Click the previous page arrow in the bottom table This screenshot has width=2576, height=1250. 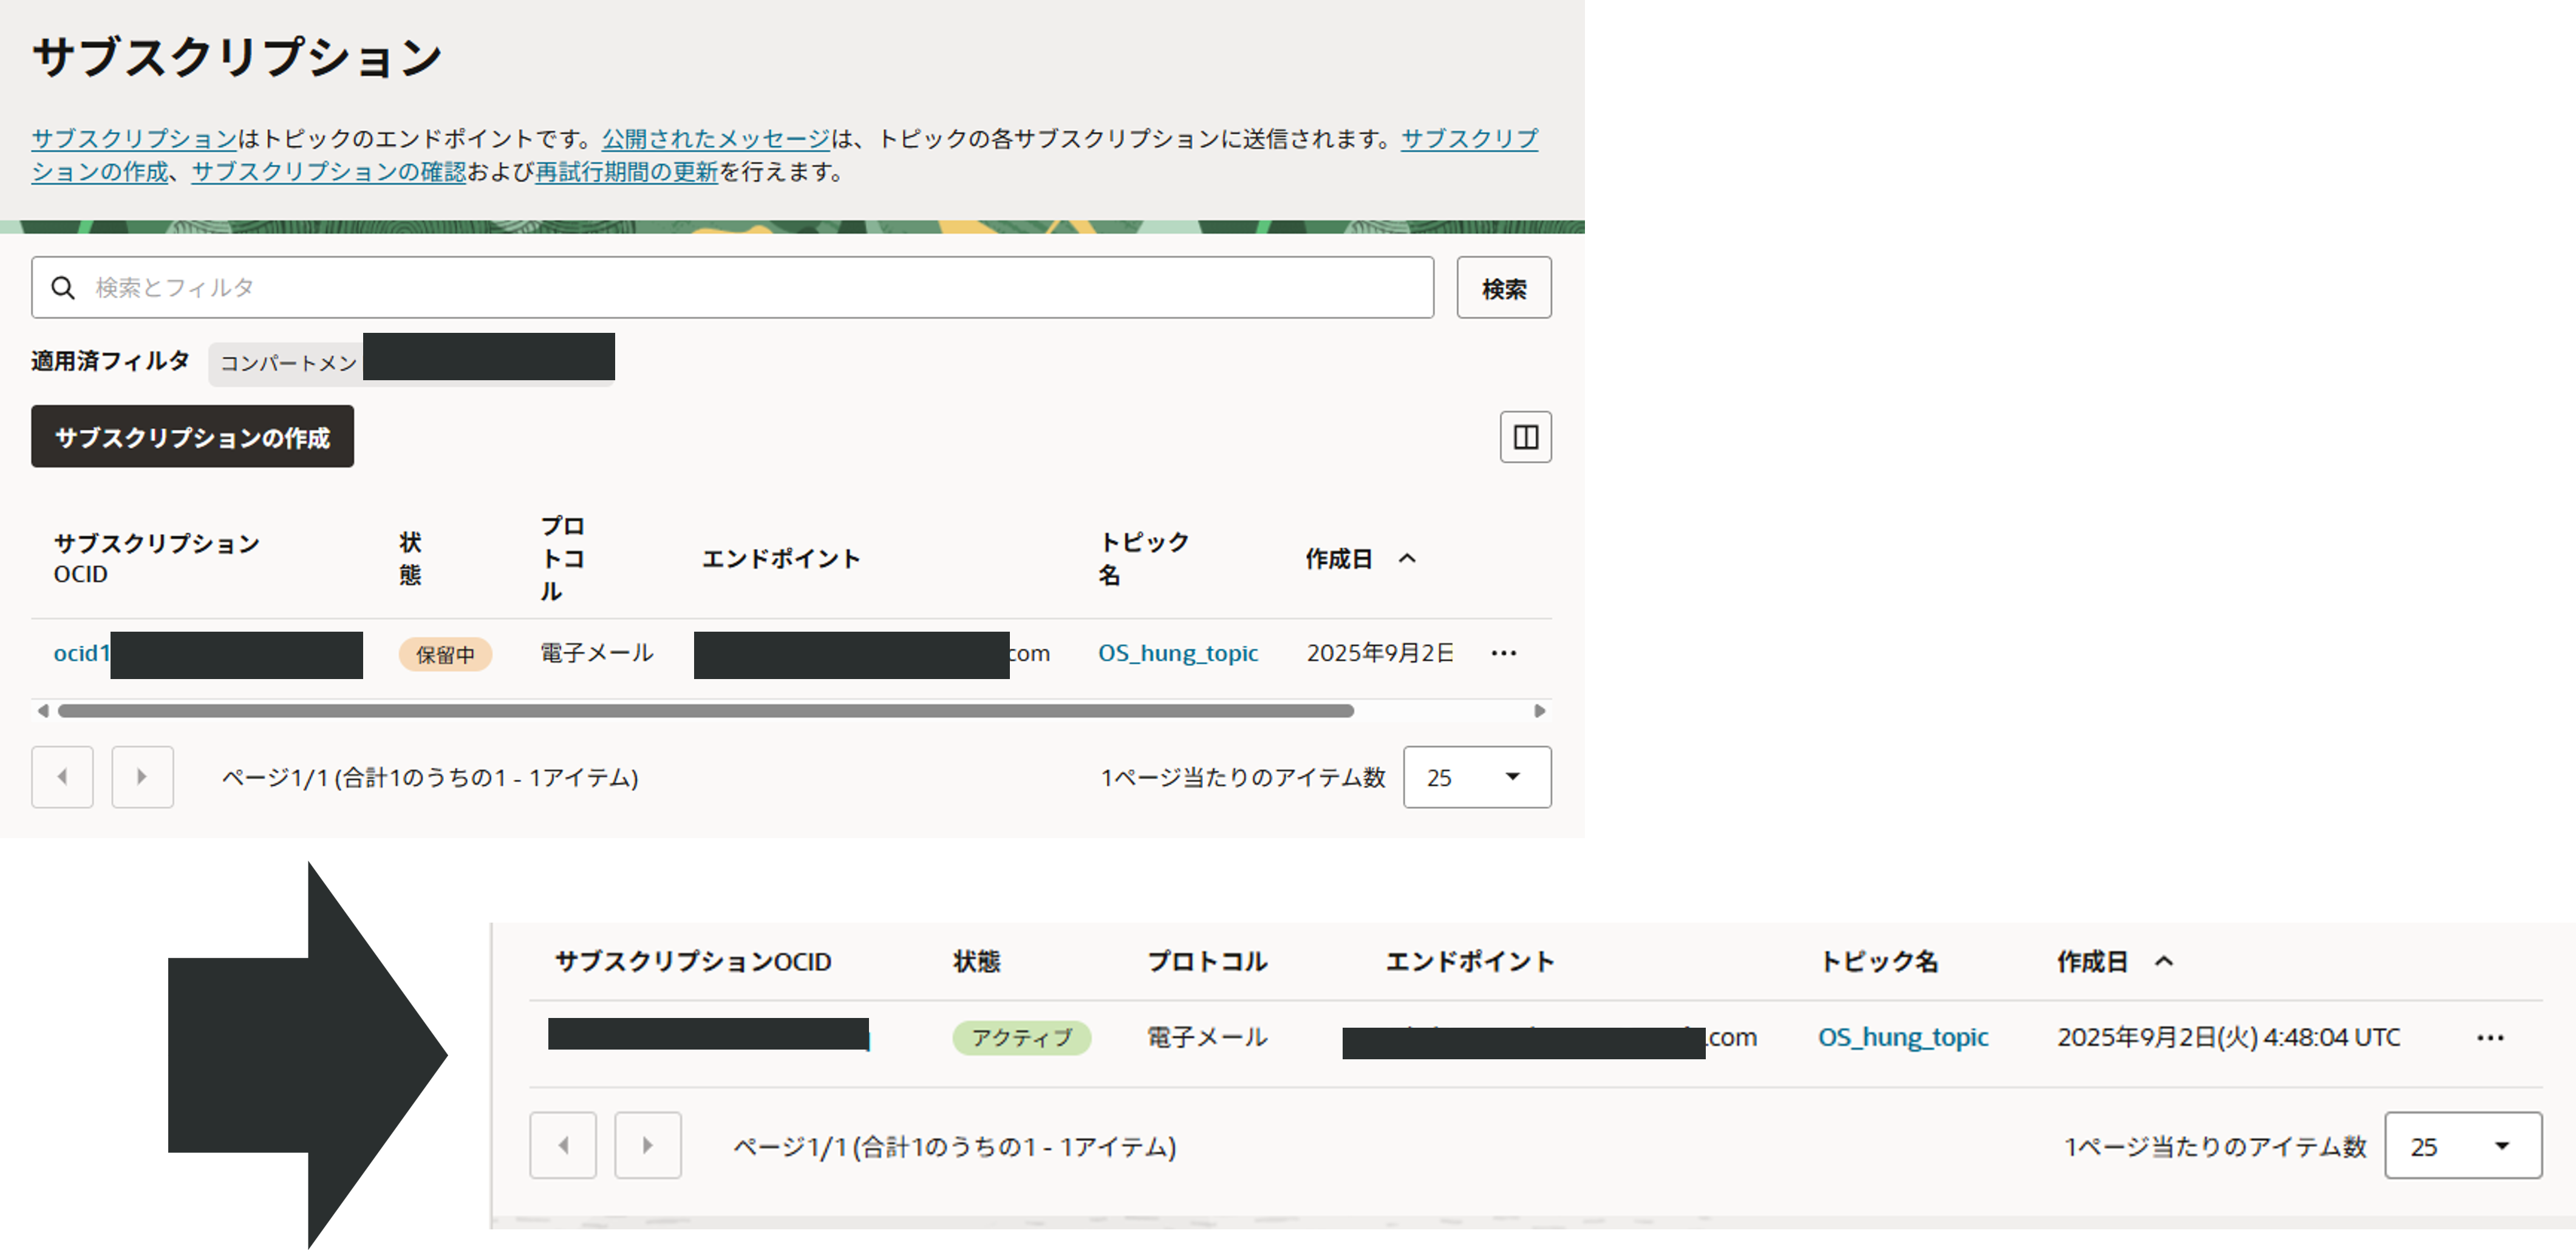pyautogui.click(x=563, y=1146)
